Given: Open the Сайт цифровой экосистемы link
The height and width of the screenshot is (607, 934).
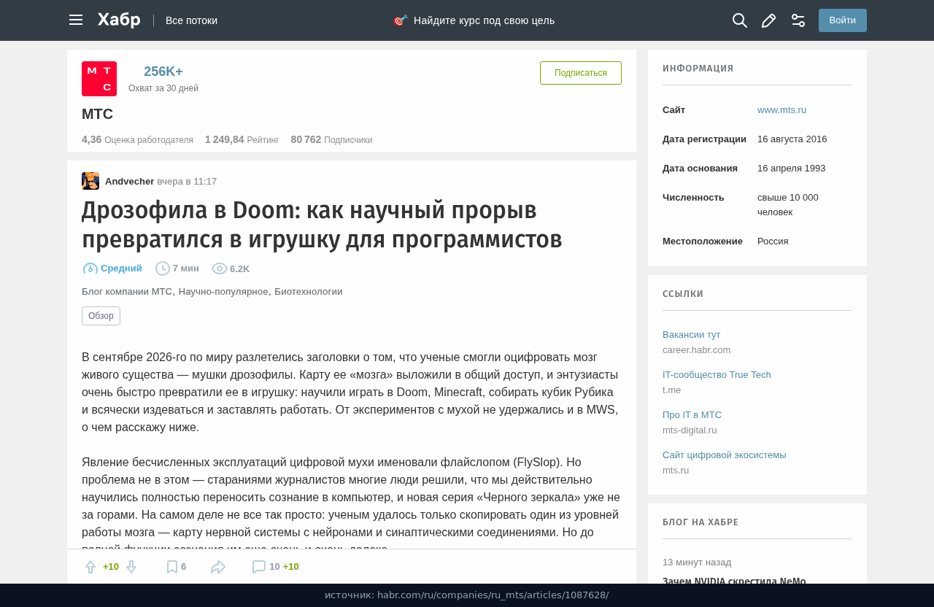Looking at the screenshot, I should (x=725, y=455).
